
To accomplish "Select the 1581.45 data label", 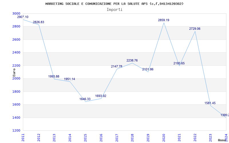I will click(x=210, y=103).
